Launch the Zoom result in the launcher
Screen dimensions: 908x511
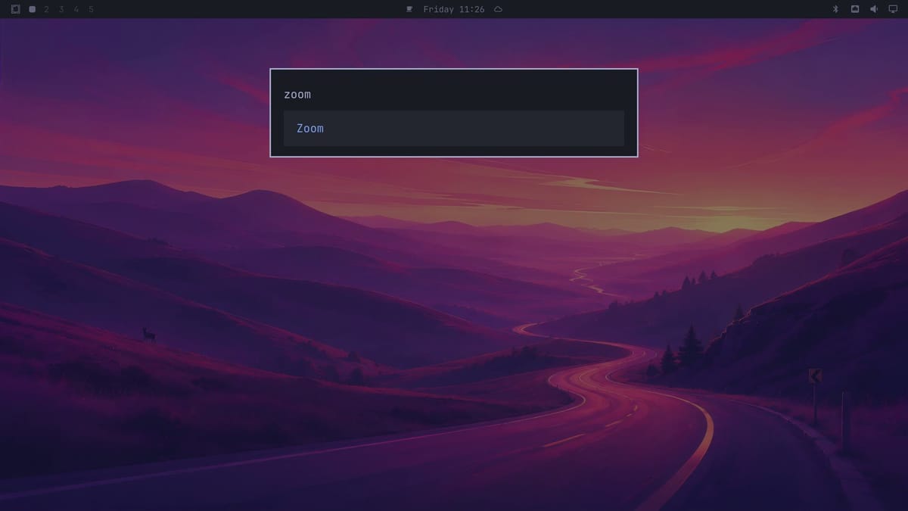[x=454, y=128]
